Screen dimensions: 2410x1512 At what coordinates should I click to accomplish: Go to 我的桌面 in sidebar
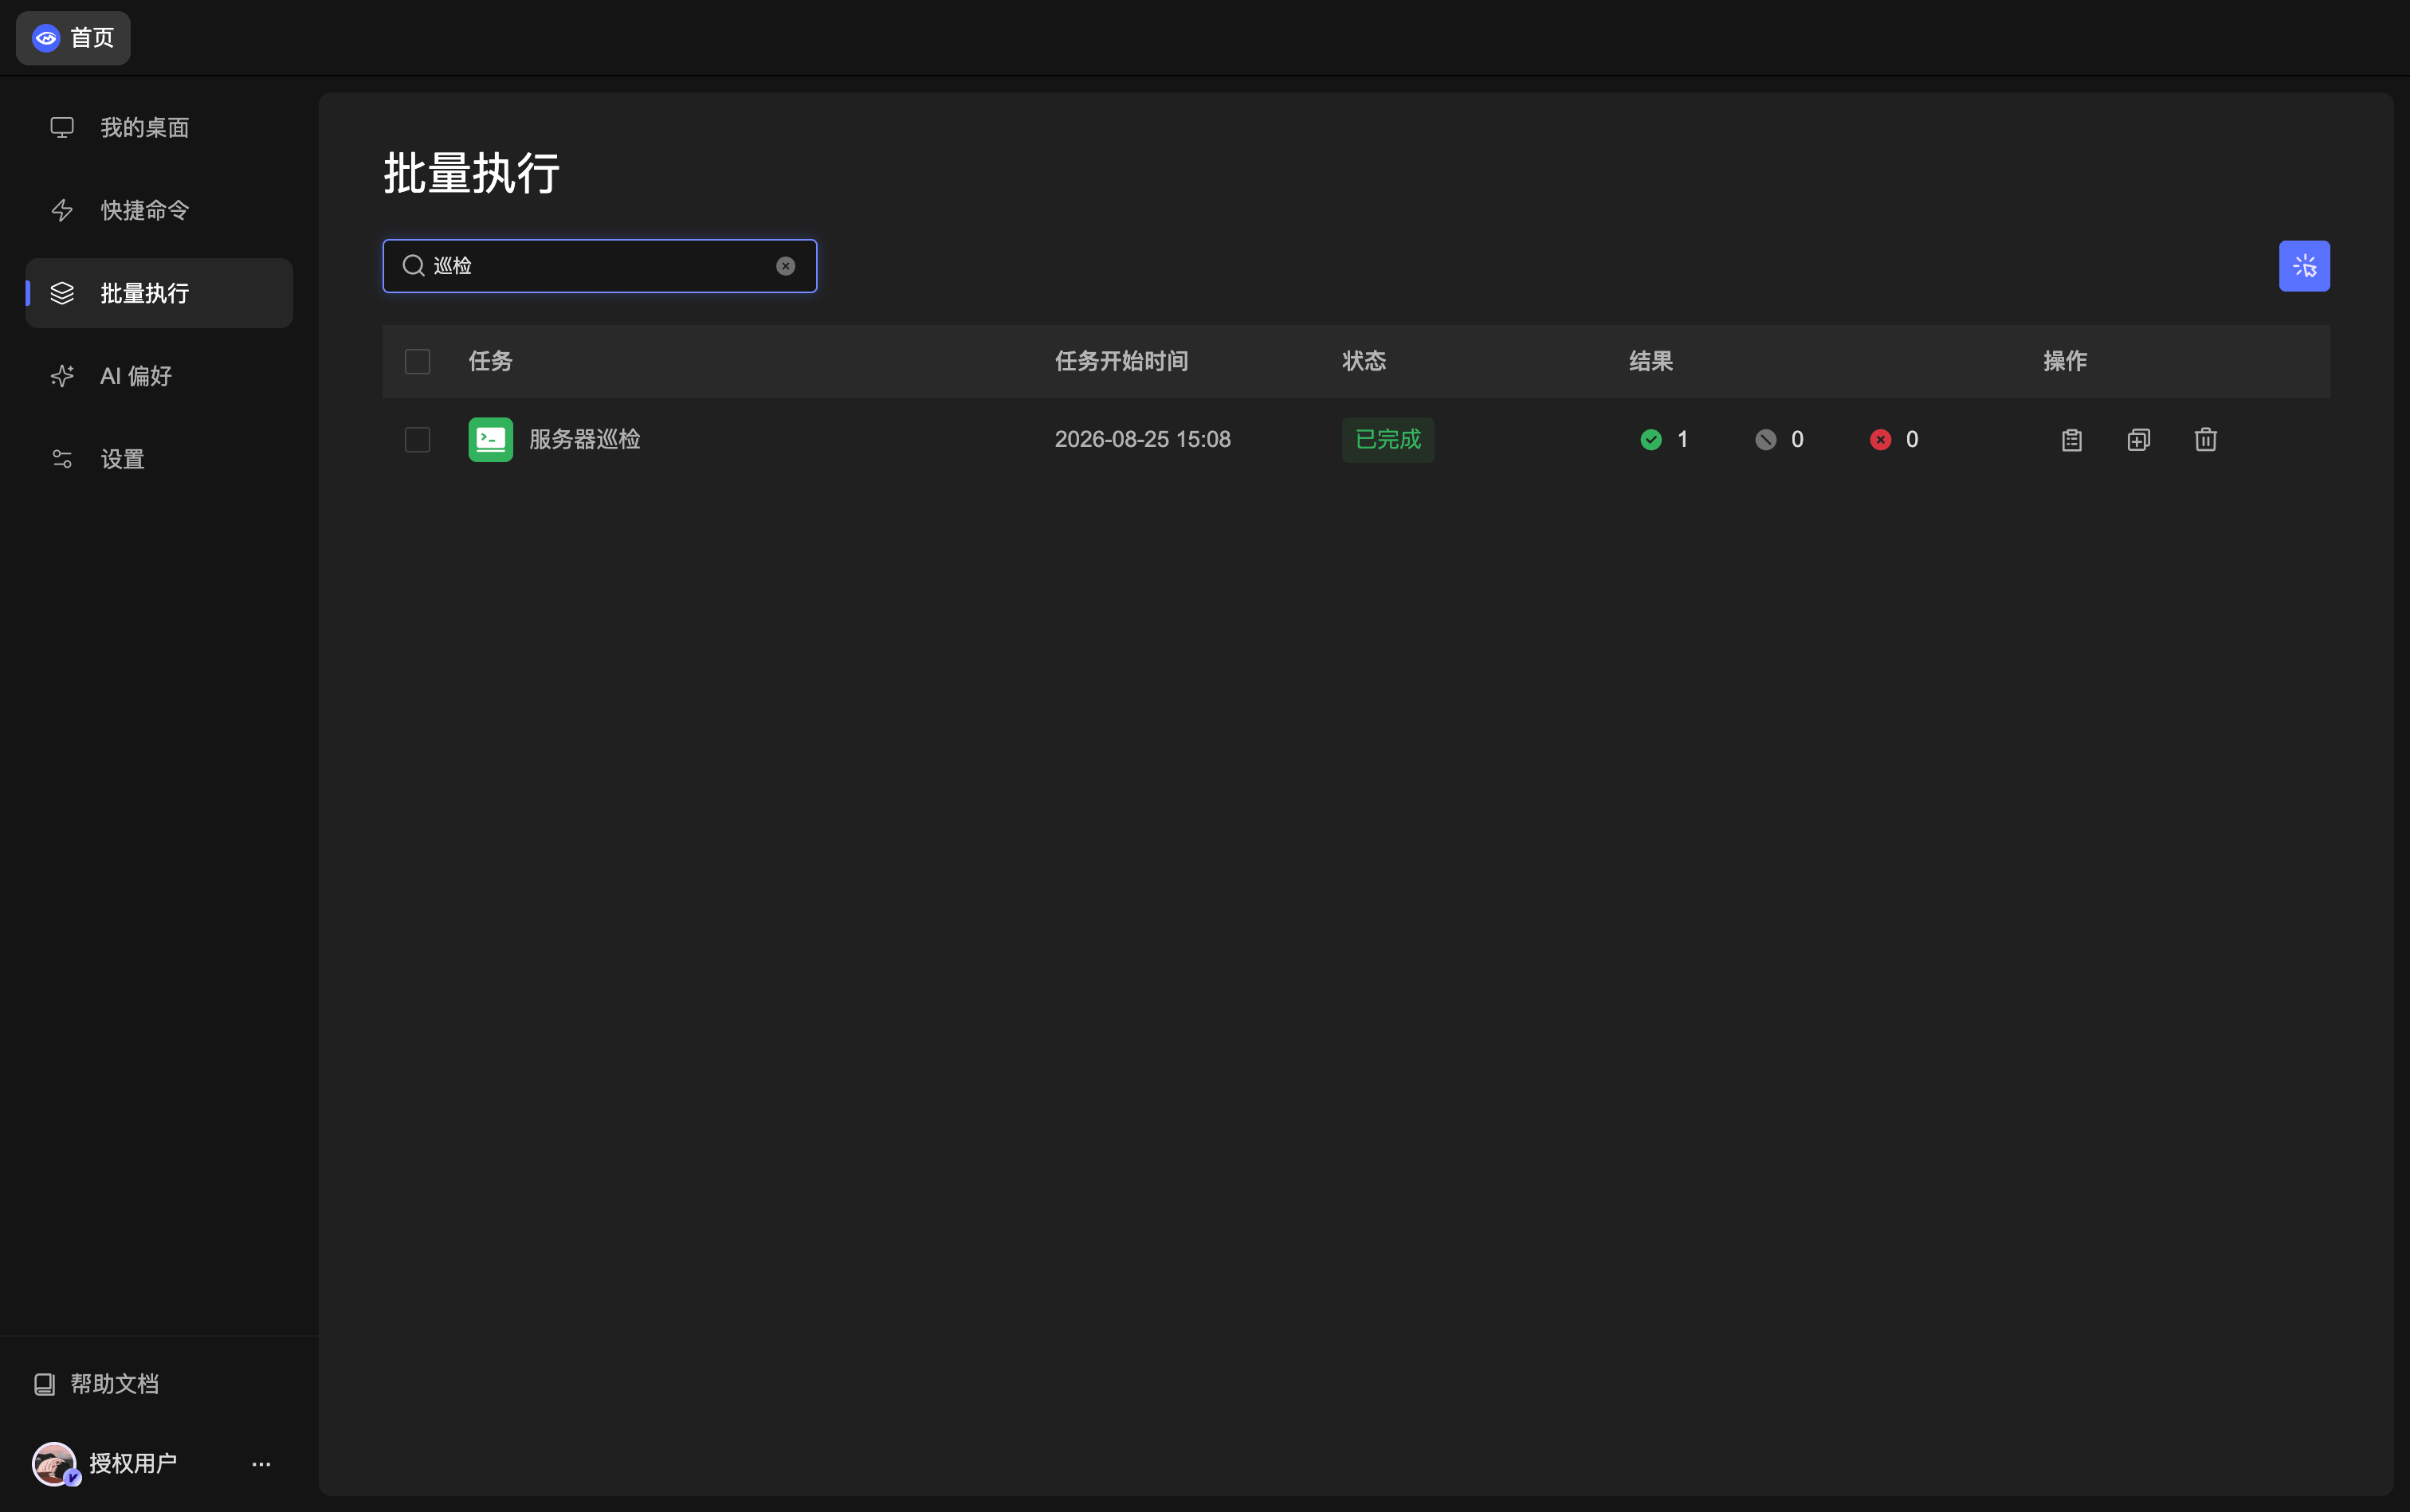point(159,128)
